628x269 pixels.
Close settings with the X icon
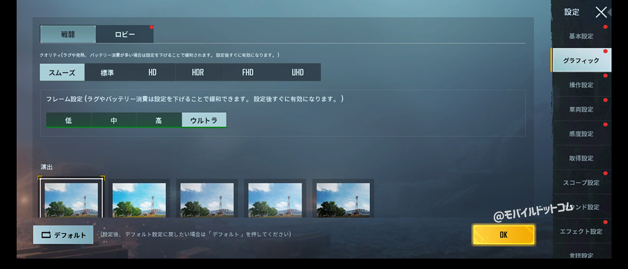pyautogui.click(x=601, y=12)
